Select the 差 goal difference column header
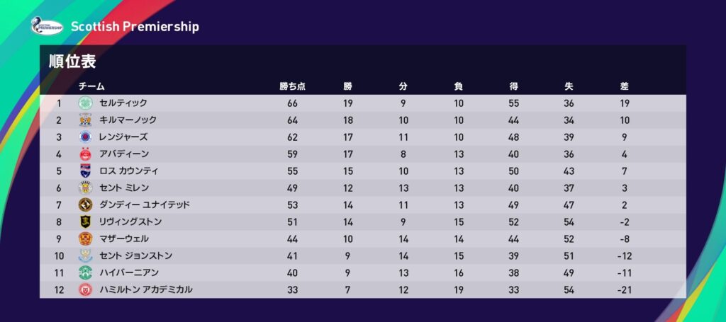The width and height of the screenshot is (726, 322). pos(624,86)
